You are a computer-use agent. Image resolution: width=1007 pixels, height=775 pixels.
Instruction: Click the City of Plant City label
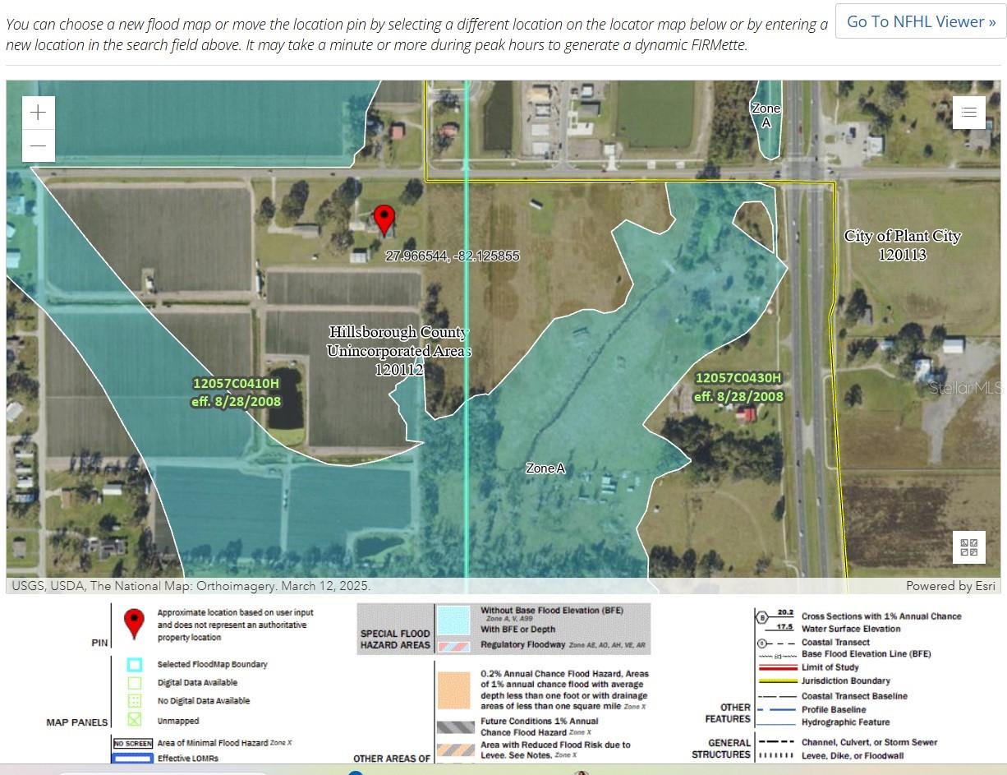click(902, 245)
